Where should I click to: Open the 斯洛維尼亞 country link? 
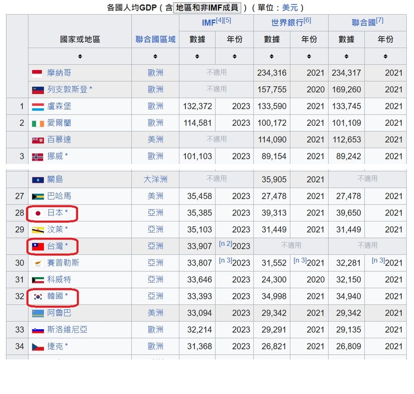click(67, 330)
